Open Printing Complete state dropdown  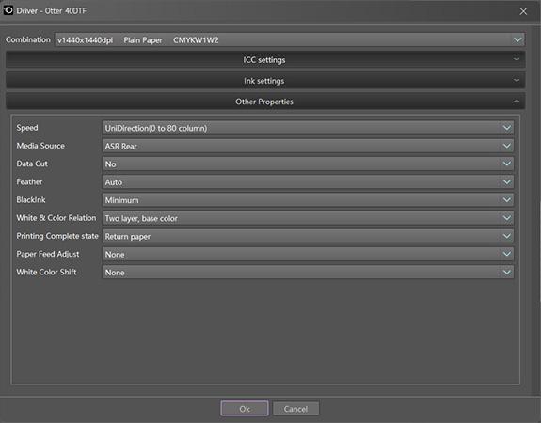308,236
